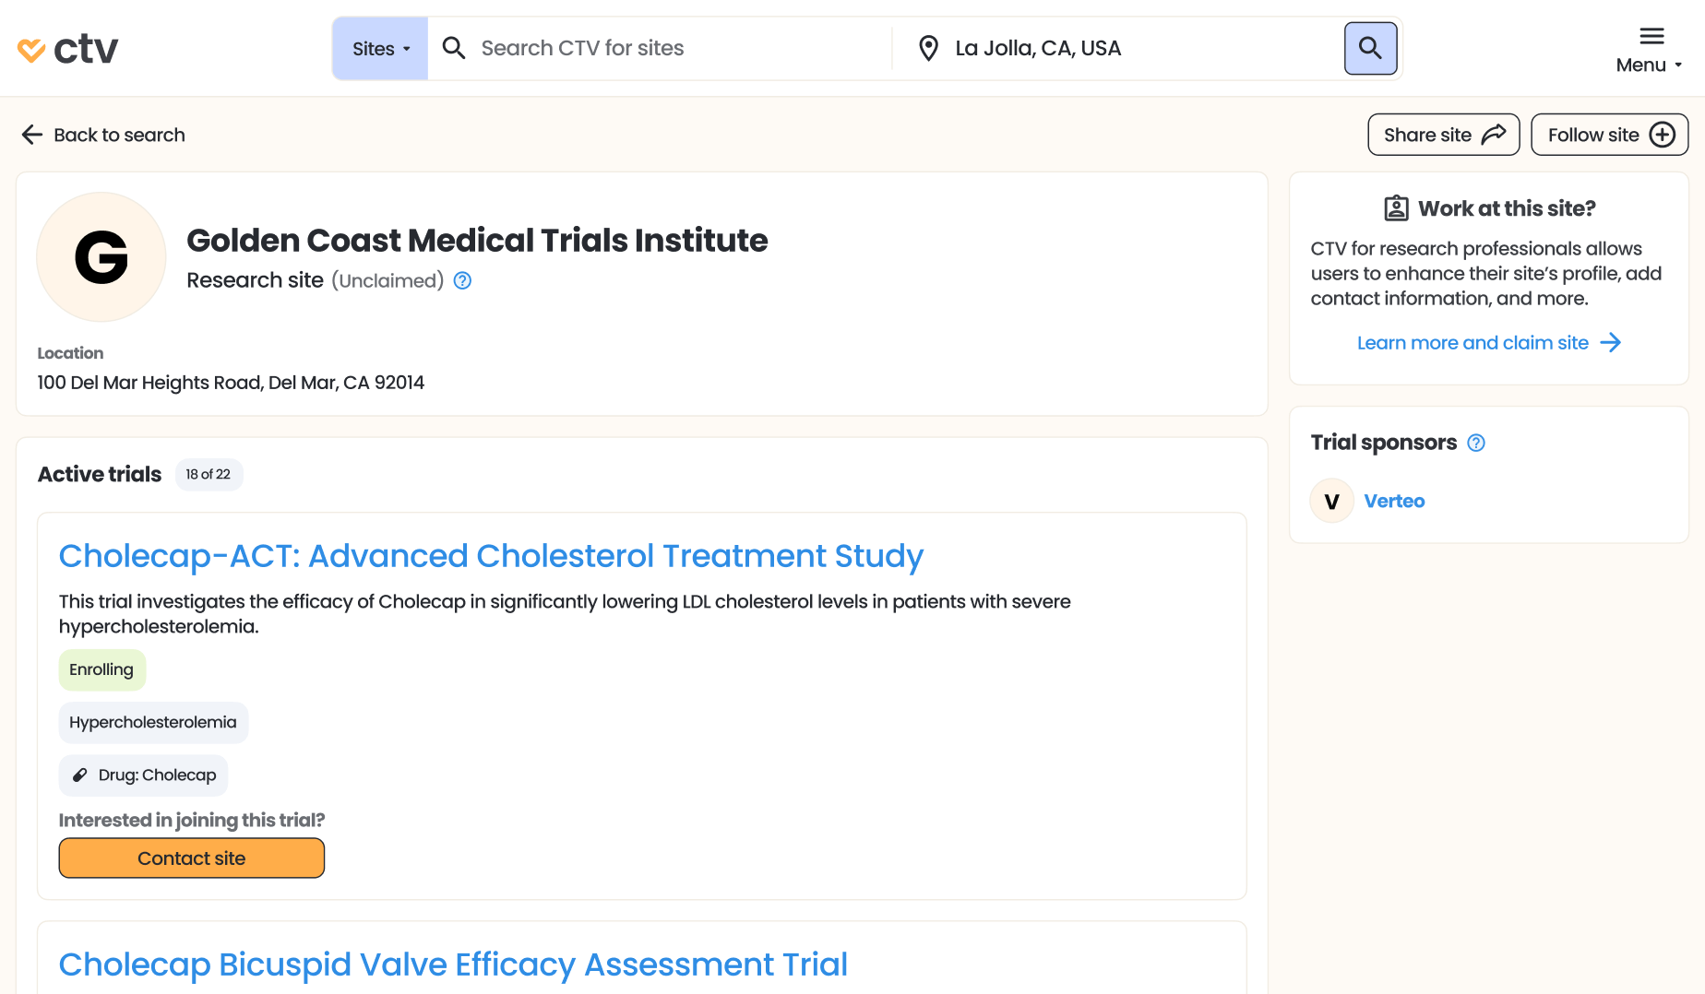Screen dimensions: 1705x994
Task: Click the help icon next to Unclaimed
Action: (463, 281)
